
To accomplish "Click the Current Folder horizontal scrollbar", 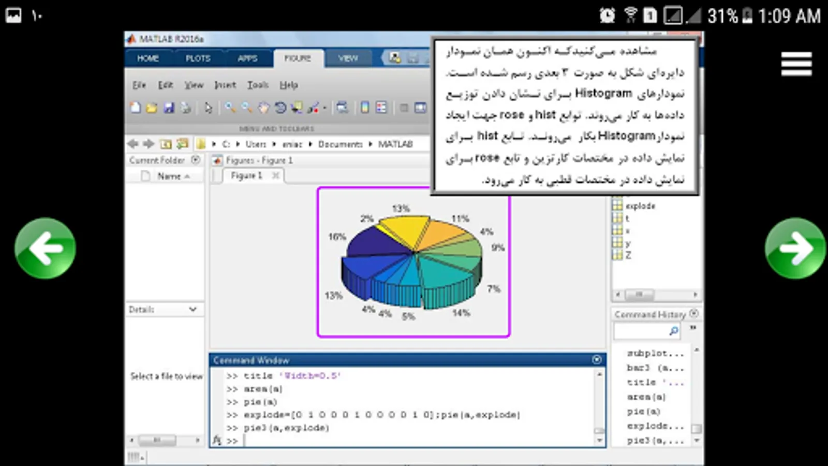I will (165, 440).
